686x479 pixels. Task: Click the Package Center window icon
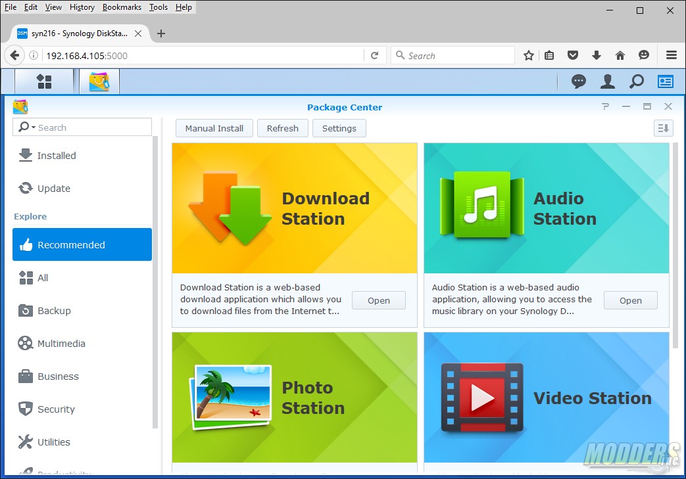pos(20,106)
